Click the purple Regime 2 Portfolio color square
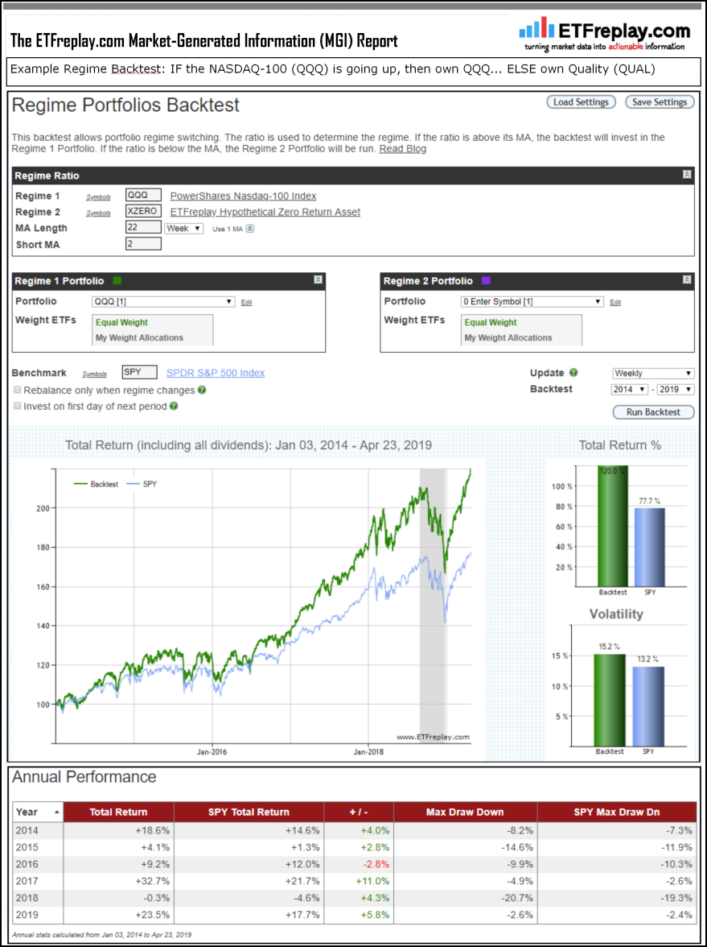The width and height of the screenshot is (707, 947). pyautogui.click(x=486, y=281)
